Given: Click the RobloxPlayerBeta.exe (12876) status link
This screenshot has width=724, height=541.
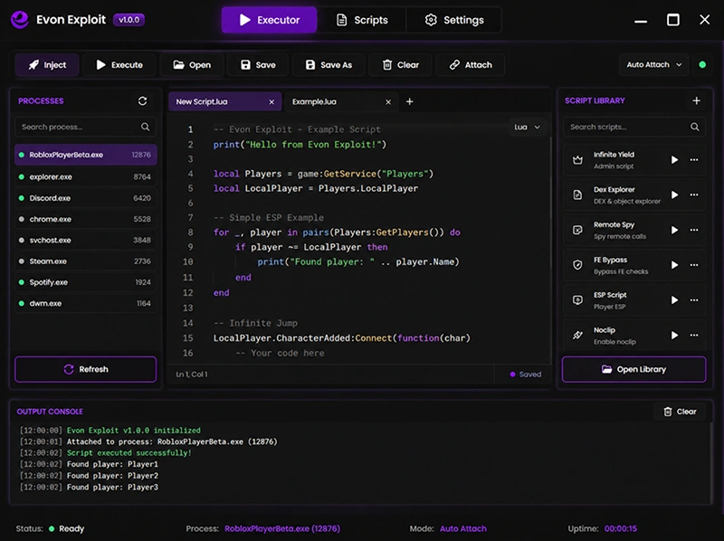Looking at the screenshot, I should click(282, 528).
